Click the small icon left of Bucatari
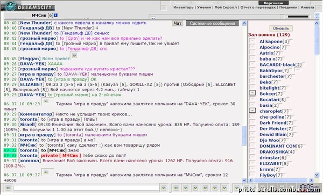The width and height of the screenshot is (323, 195). 252,99
